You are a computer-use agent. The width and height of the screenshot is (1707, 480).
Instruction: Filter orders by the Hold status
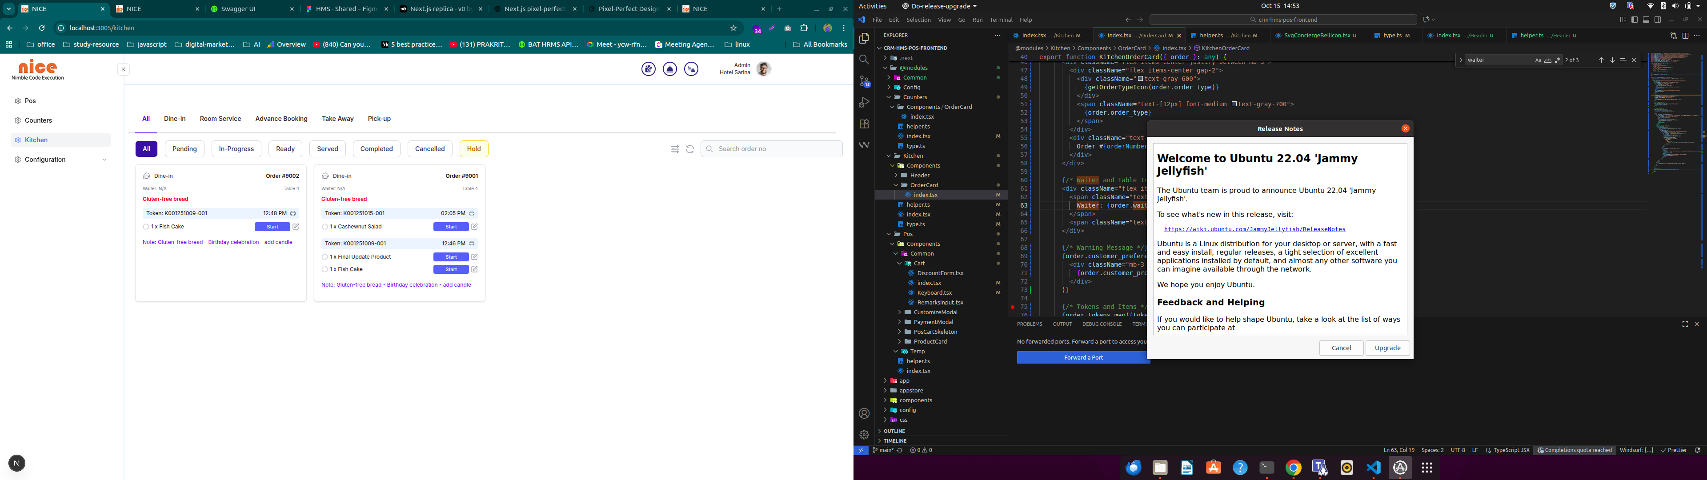[473, 149]
